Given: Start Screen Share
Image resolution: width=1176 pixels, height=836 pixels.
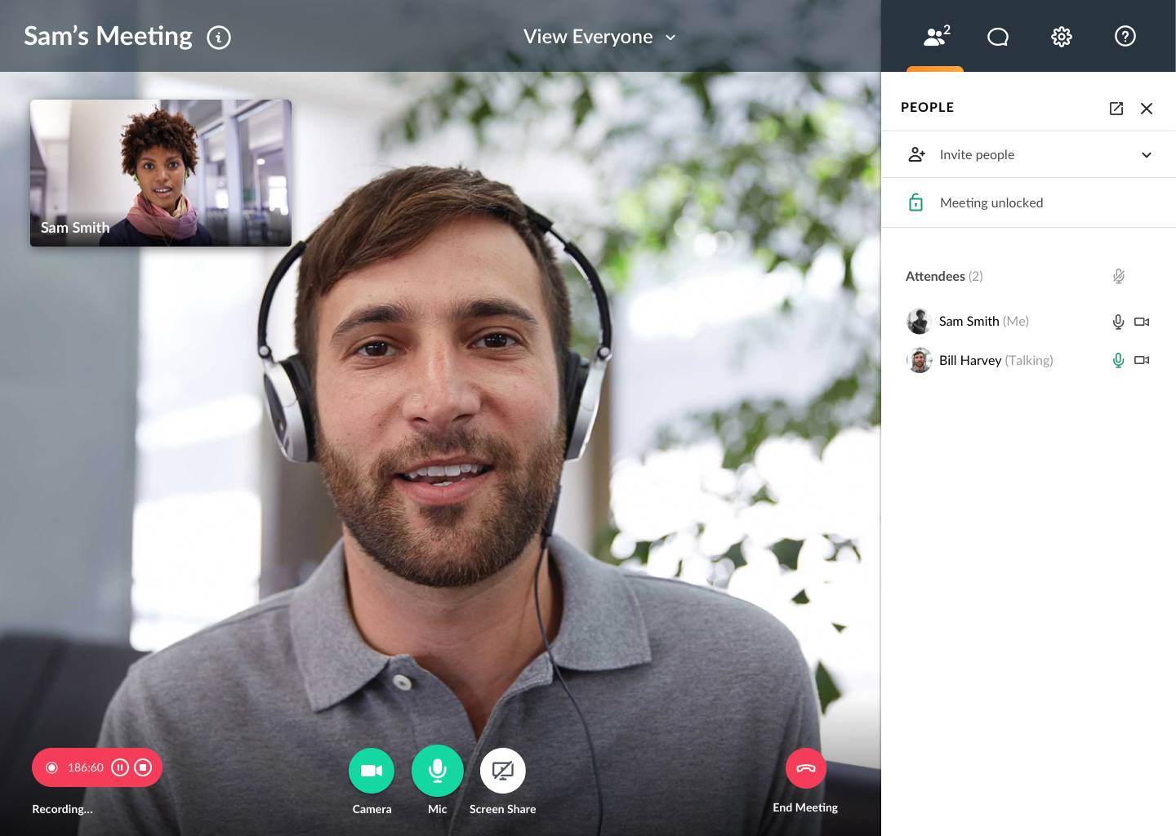Looking at the screenshot, I should [x=503, y=771].
